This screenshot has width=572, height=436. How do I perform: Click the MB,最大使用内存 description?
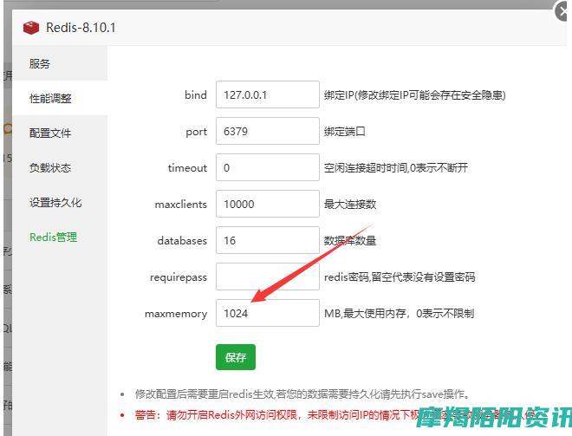coord(399,314)
